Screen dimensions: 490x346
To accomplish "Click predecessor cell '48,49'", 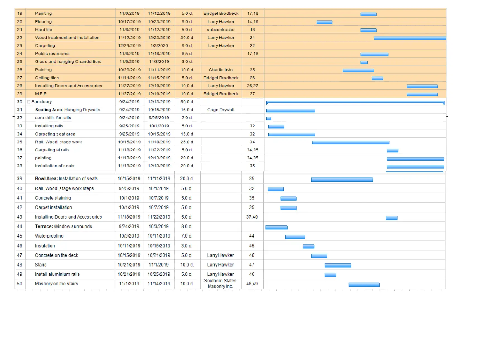I will 252,284.
